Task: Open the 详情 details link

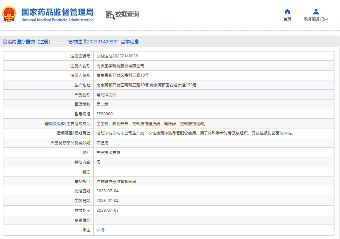Action: [100, 230]
